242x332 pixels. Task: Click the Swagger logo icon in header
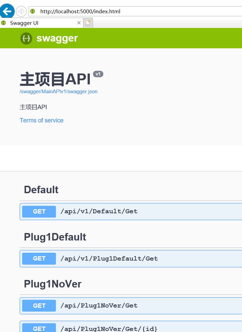(x=26, y=38)
